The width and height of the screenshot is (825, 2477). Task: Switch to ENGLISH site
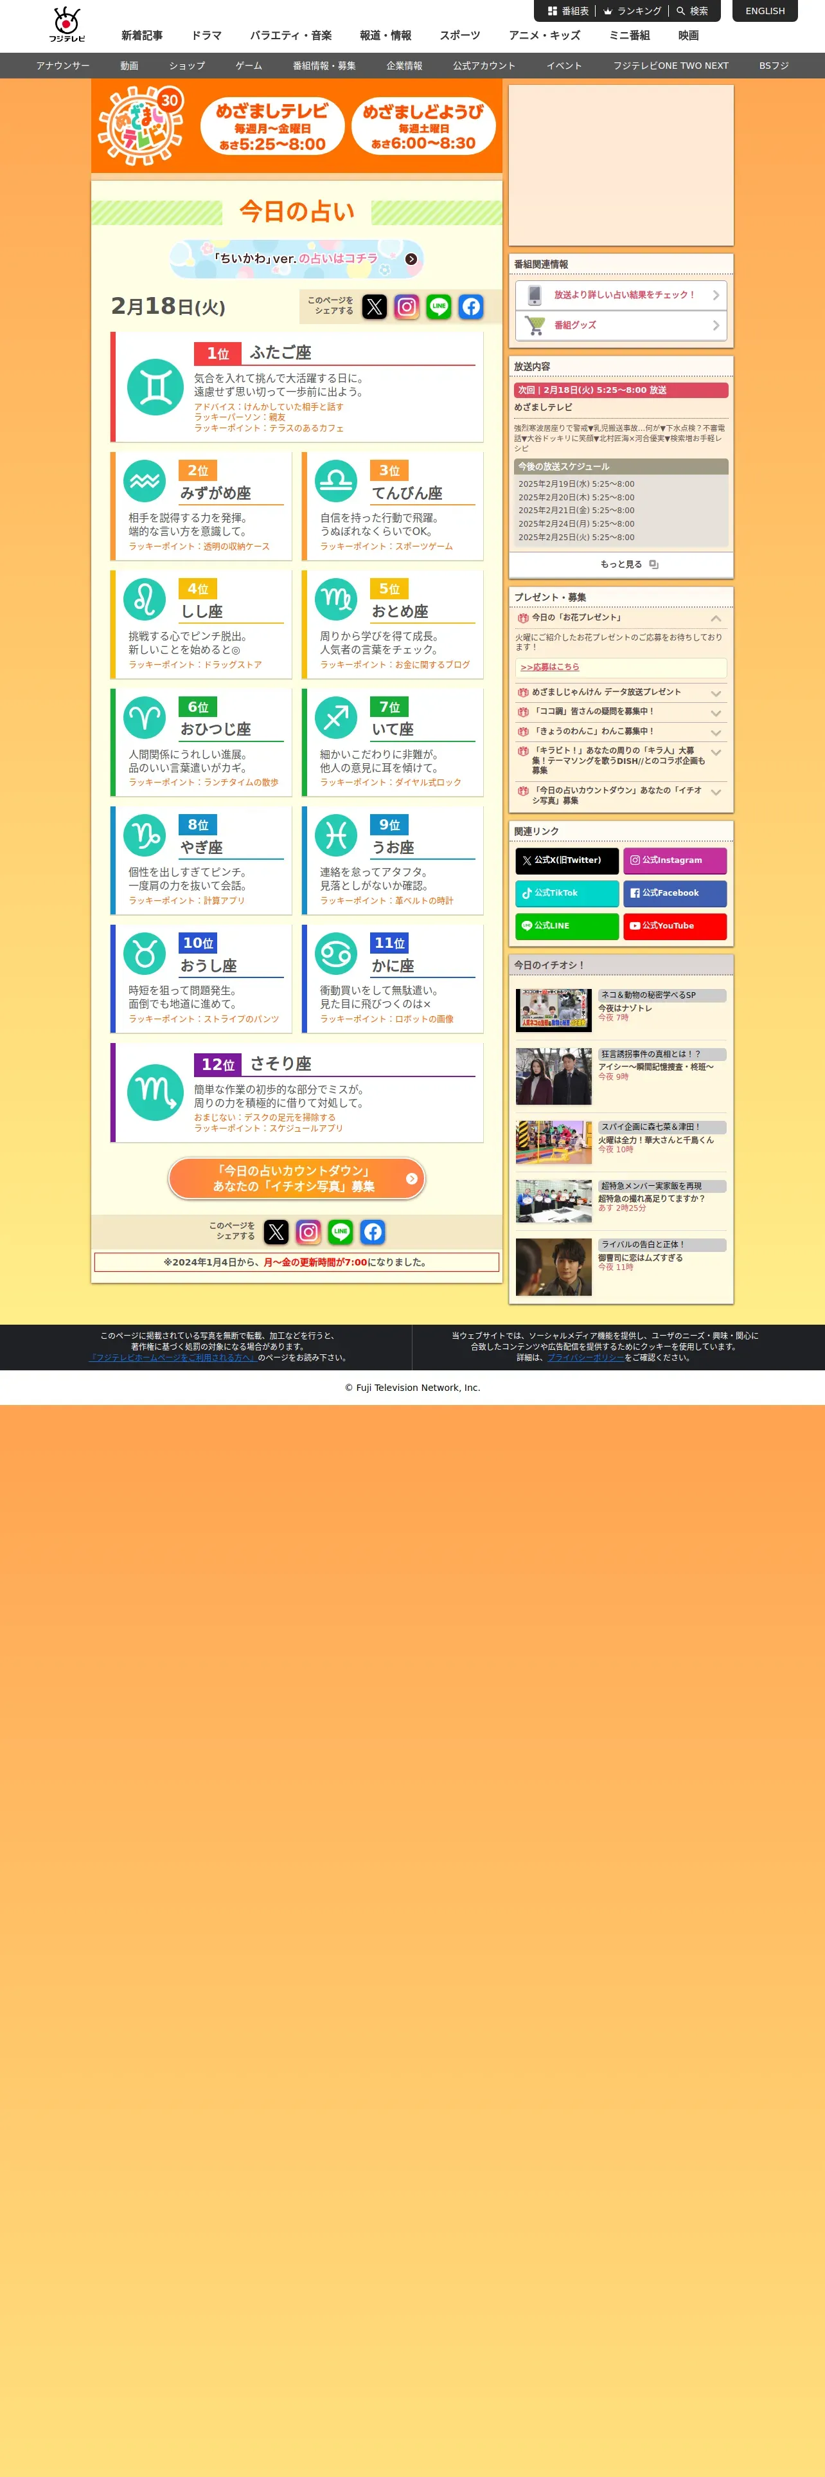[765, 12]
